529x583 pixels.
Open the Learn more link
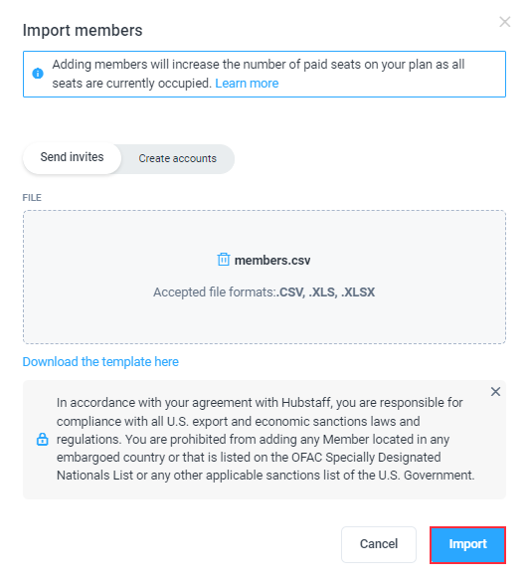[247, 84]
